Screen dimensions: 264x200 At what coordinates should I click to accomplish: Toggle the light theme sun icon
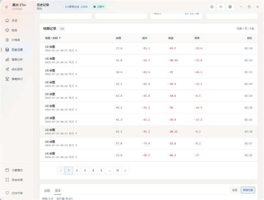pos(221,7)
